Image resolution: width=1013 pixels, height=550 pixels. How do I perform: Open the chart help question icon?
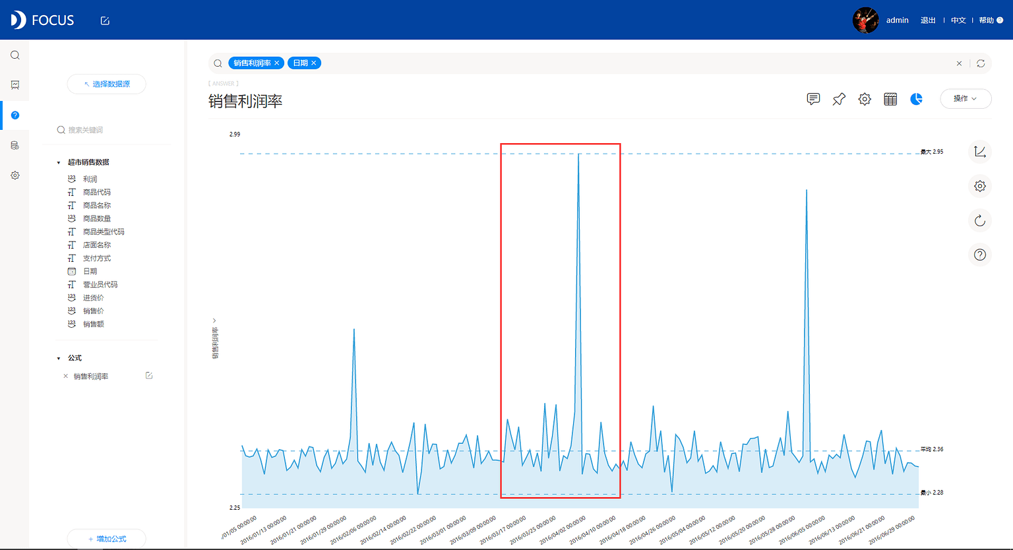pyautogui.click(x=980, y=255)
